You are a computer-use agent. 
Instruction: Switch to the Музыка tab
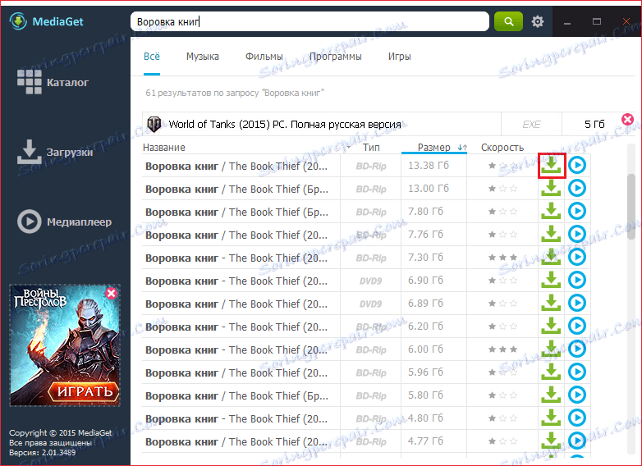pyautogui.click(x=202, y=57)
